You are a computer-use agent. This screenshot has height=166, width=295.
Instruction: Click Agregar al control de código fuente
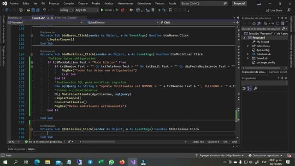point(219,155)
